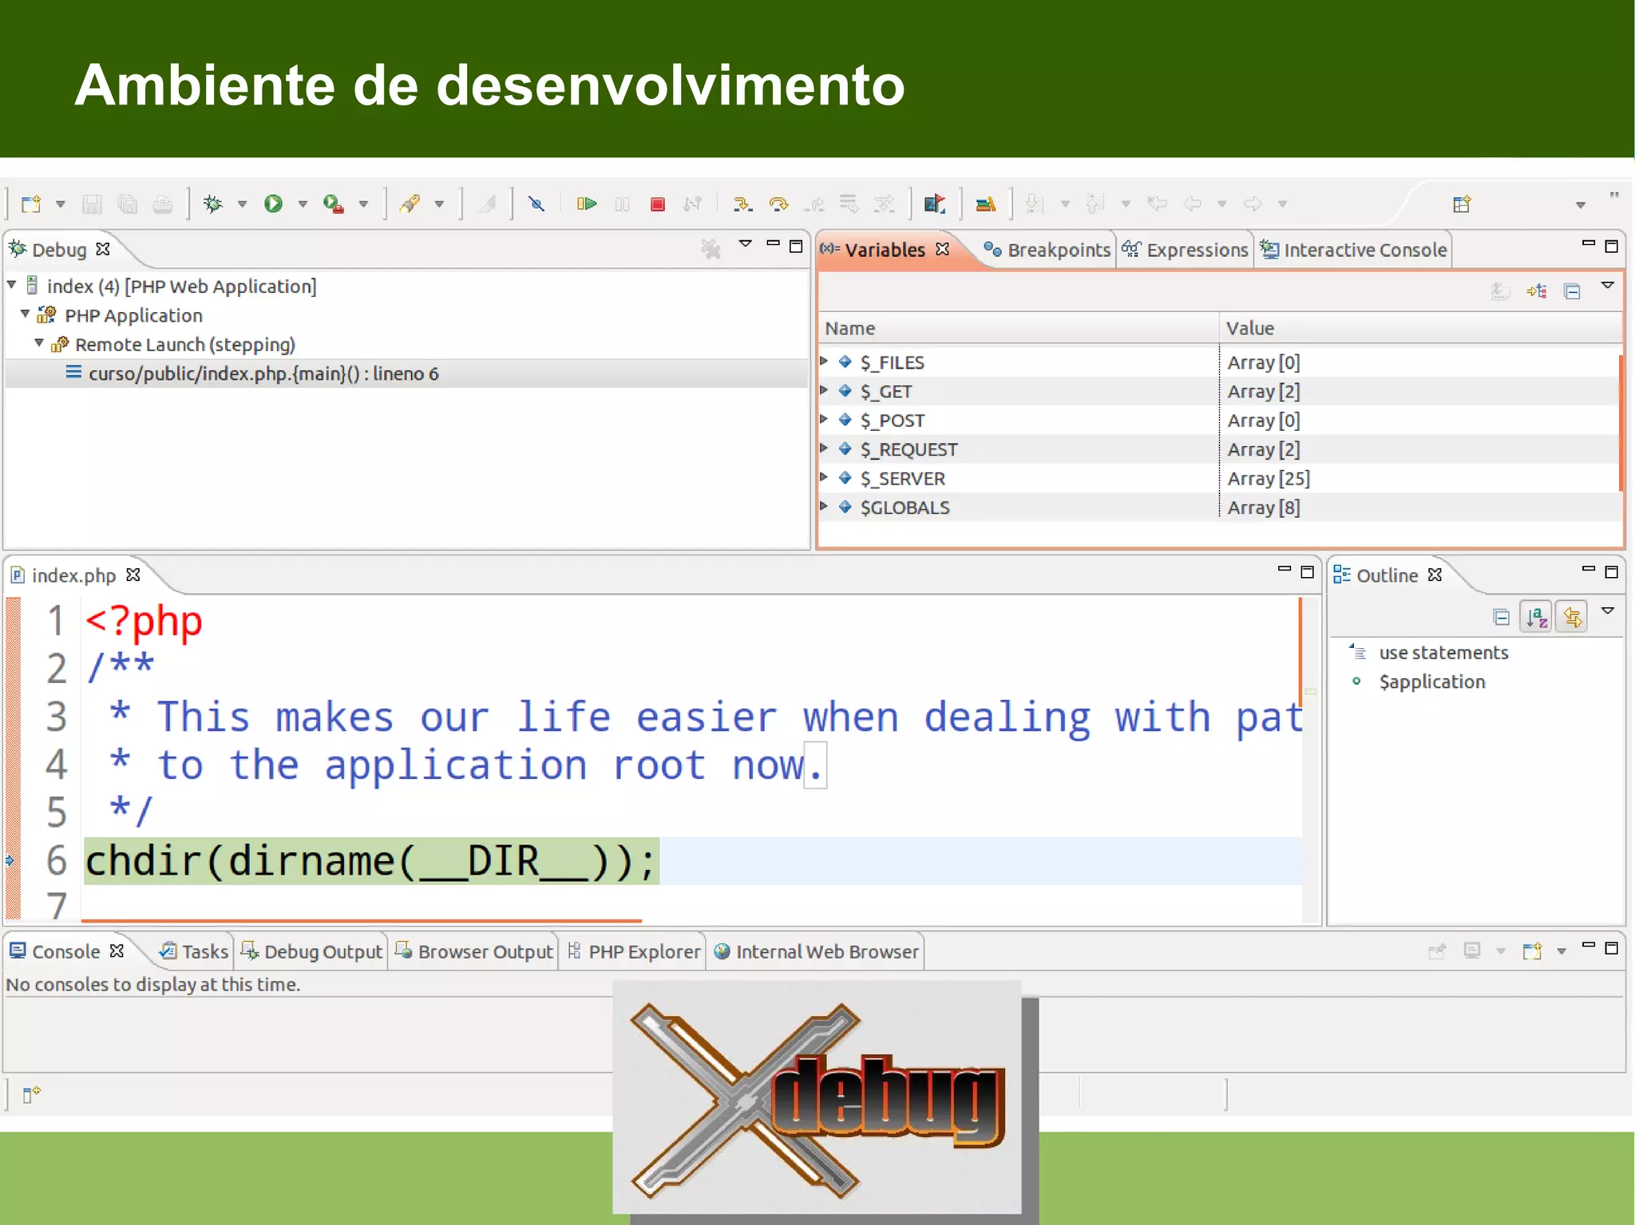Open the Debug view menu triangle

[746, 243]
